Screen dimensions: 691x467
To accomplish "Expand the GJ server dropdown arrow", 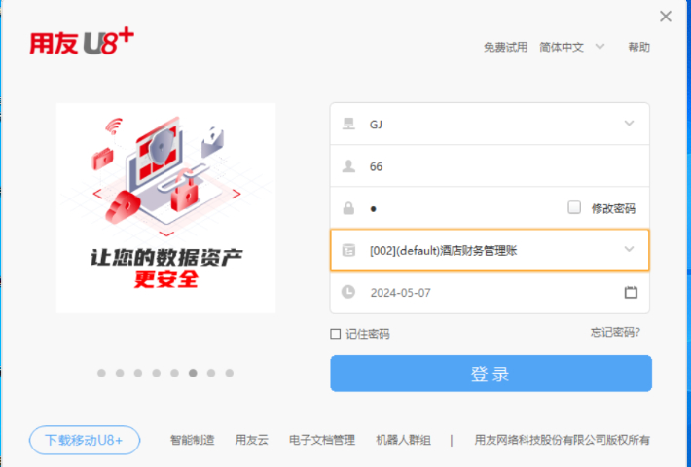I will 629,123.
